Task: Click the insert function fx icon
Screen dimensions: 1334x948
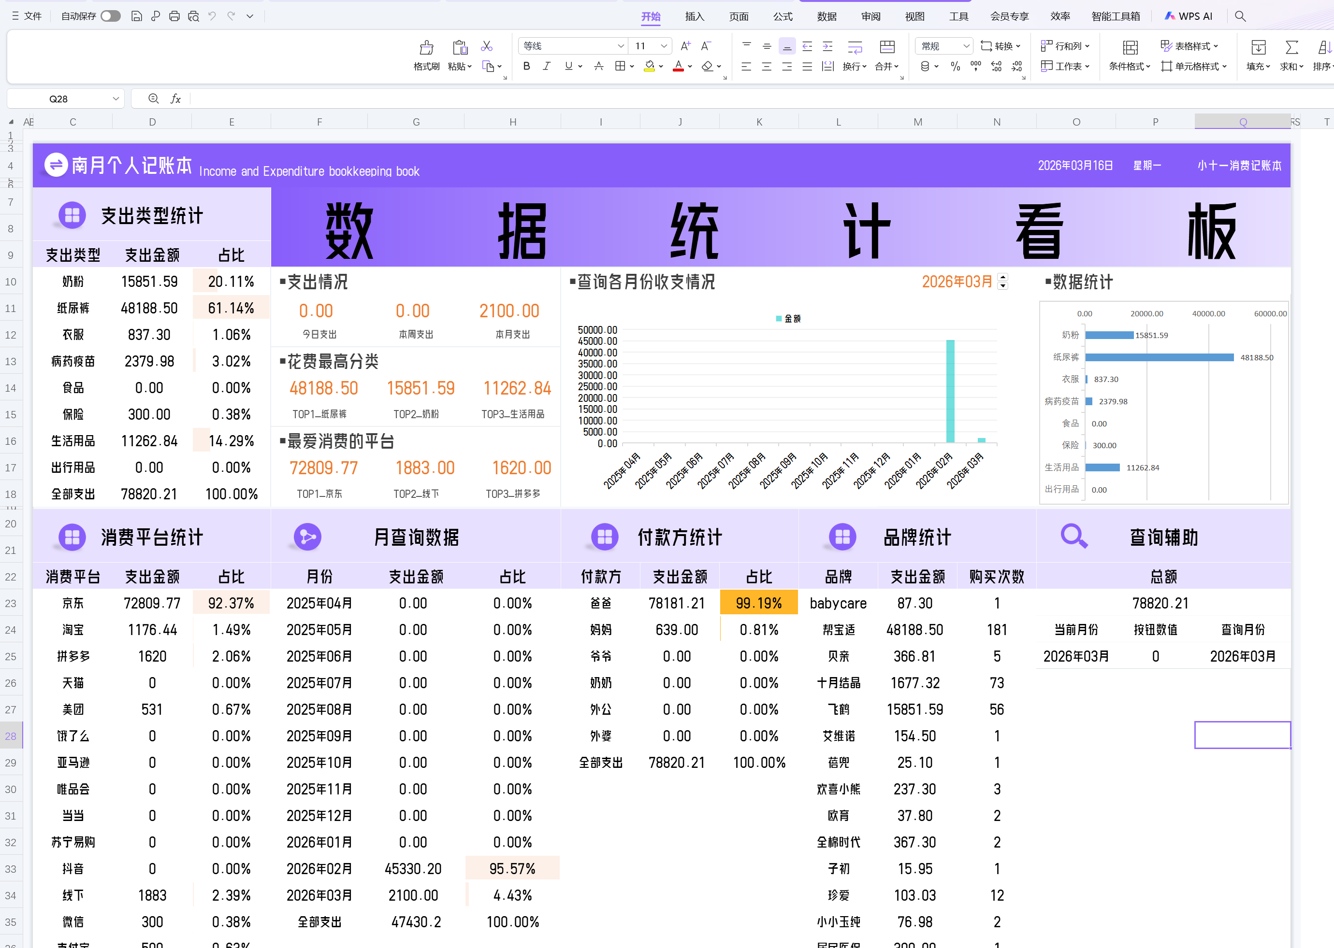Action: pyautogui.click(x=175, y=99)
